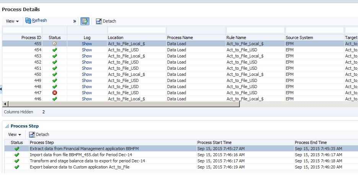358x175 pixels.
Task: Click the Location column filter field
Action: pyautogui.click(x=137, y=30)
